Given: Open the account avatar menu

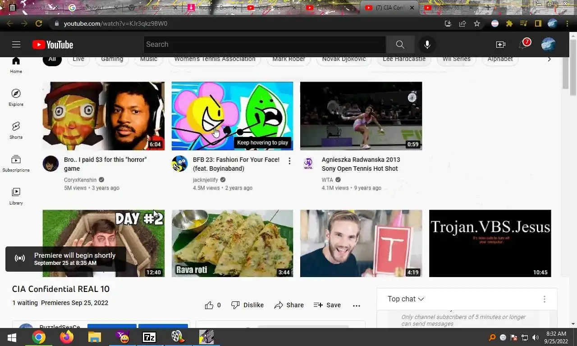Looking at the screenshot, I should (548, 44).
